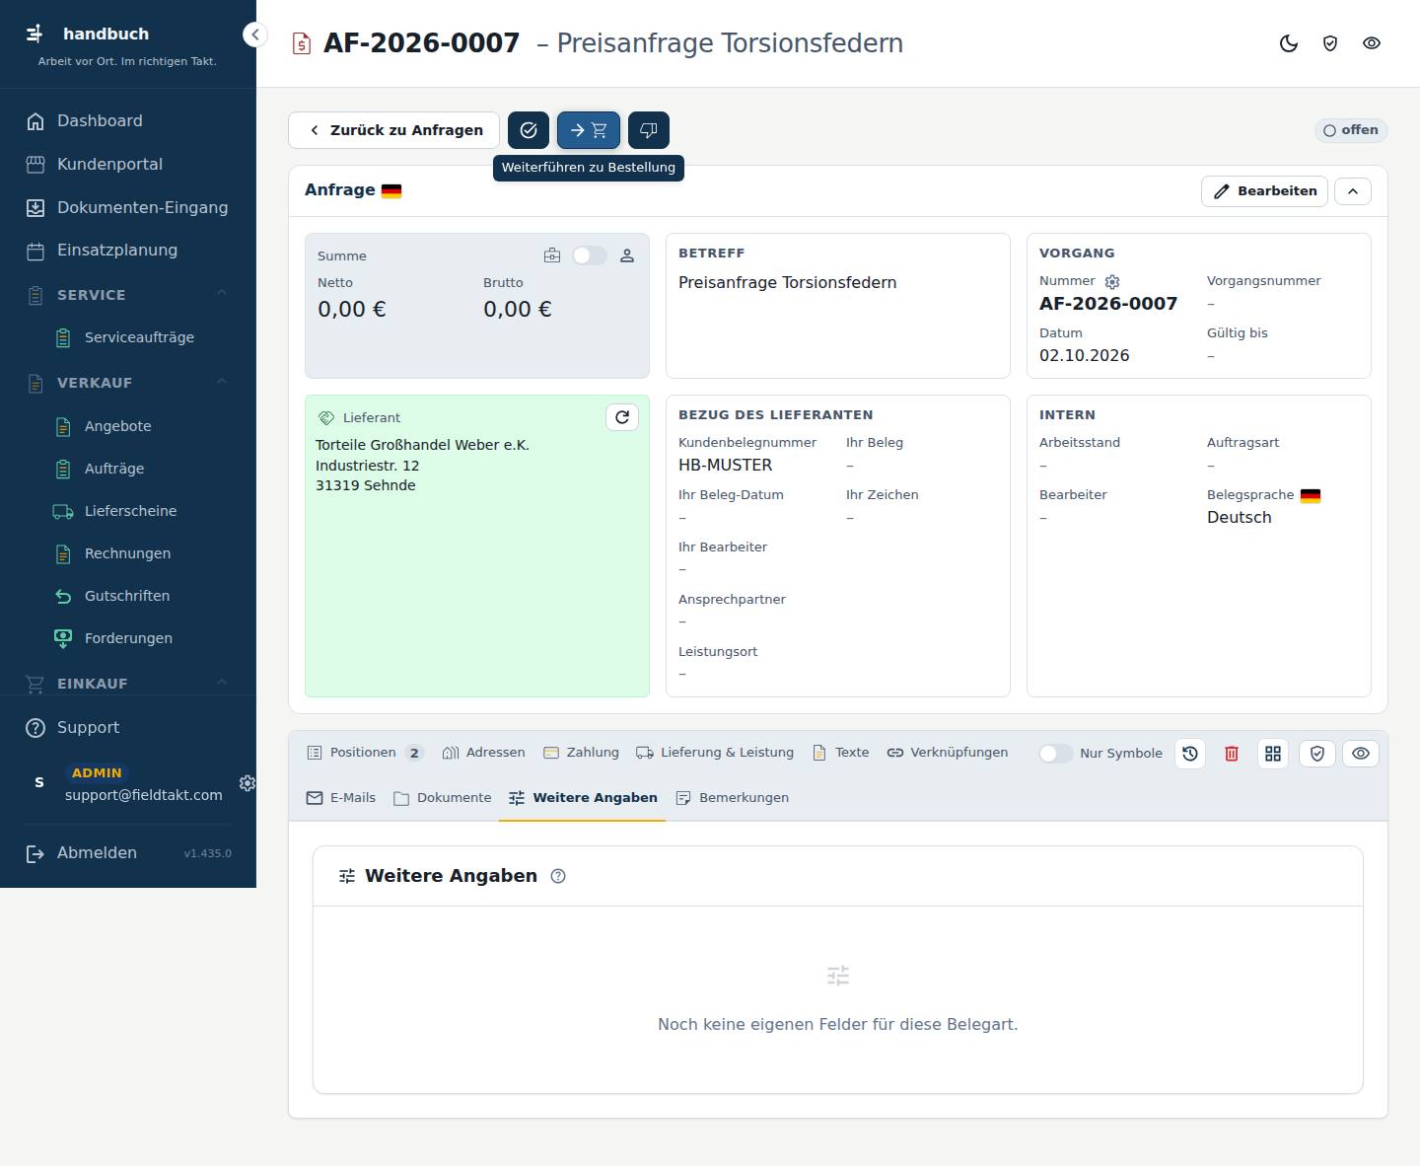Open number settings gear next to Nummer

pyautogui.click(x=1112, y=282)
